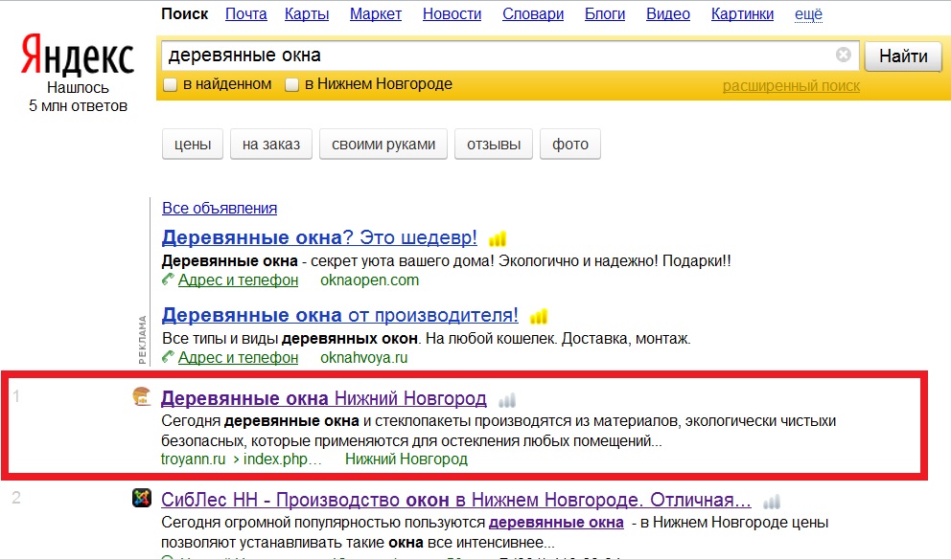The height and width of the screenshot is (560, 951).
Task: Refine query with 'на заказ' button
Action: click(x=271, y=145)
